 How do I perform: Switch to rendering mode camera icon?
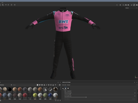[x=137, y=5]
